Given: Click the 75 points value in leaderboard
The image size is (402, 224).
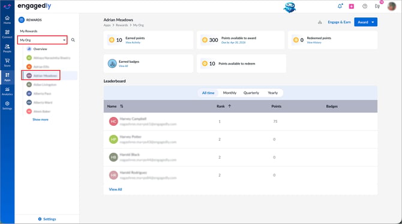Looking at the screenshot, I should [x=275, y=122].
